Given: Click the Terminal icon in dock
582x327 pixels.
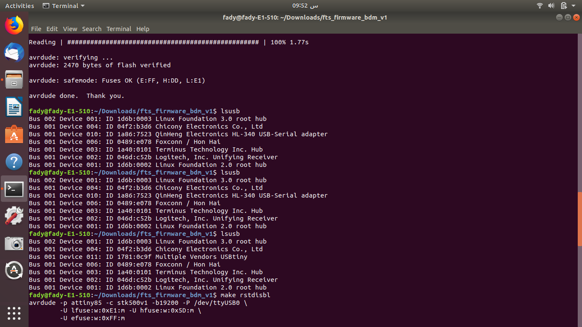Looking at the screenshot, I should 14,189.
